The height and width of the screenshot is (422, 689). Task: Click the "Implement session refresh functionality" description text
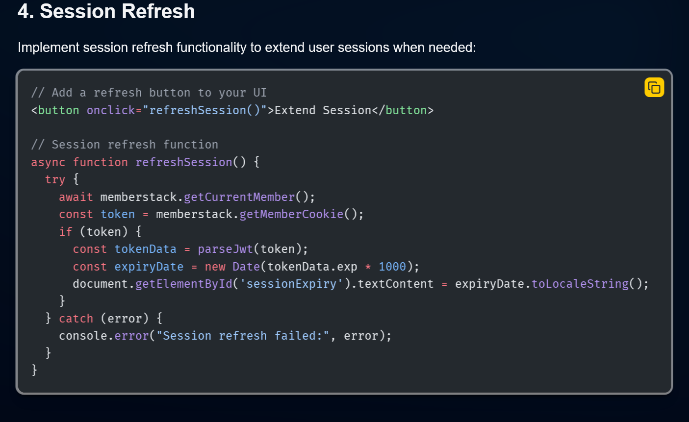[247, 48]
